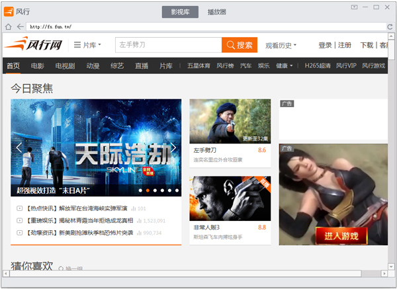Expand the 片库 dropdown beside the logo
The width and height of the screenshot is (397, 289).
(x=87, y=45)
